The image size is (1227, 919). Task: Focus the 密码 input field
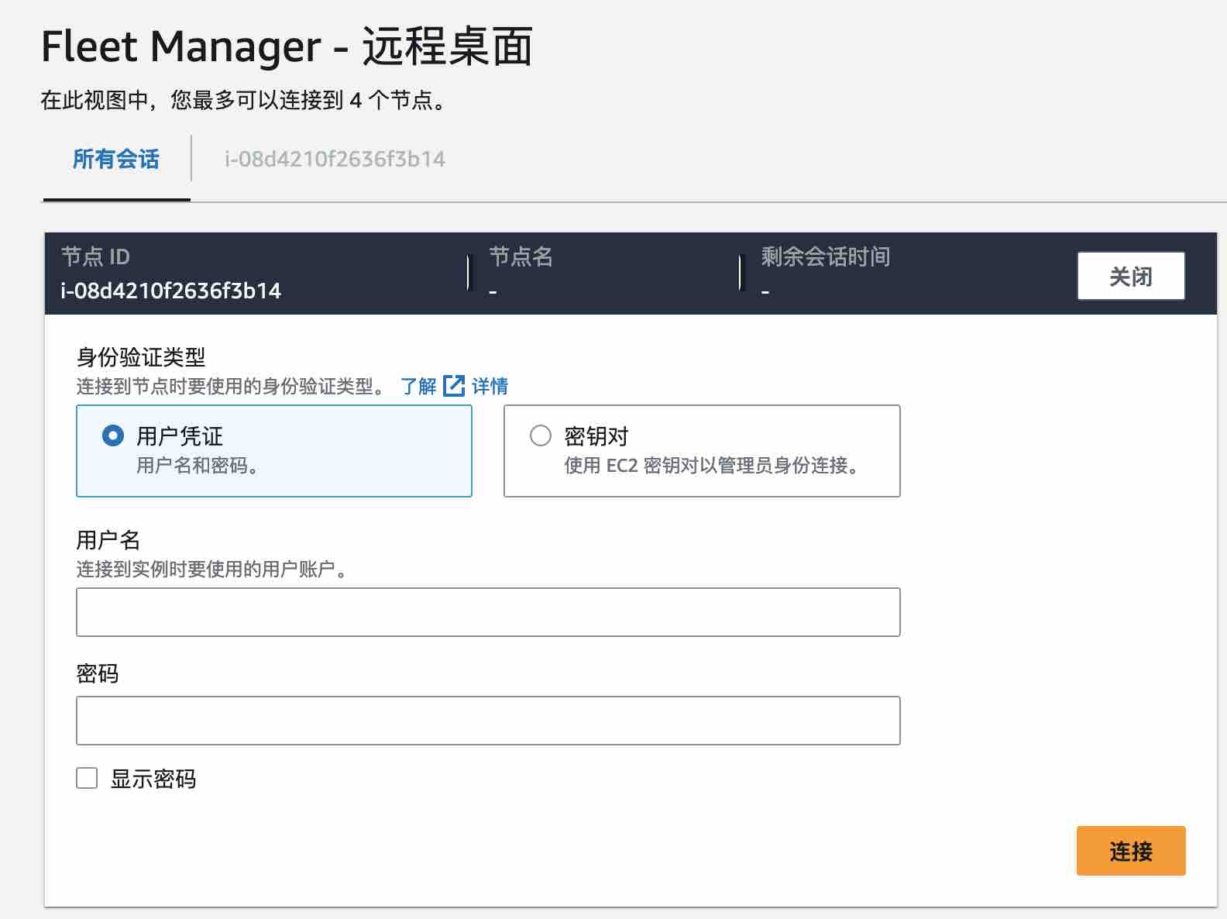(488, 721)
